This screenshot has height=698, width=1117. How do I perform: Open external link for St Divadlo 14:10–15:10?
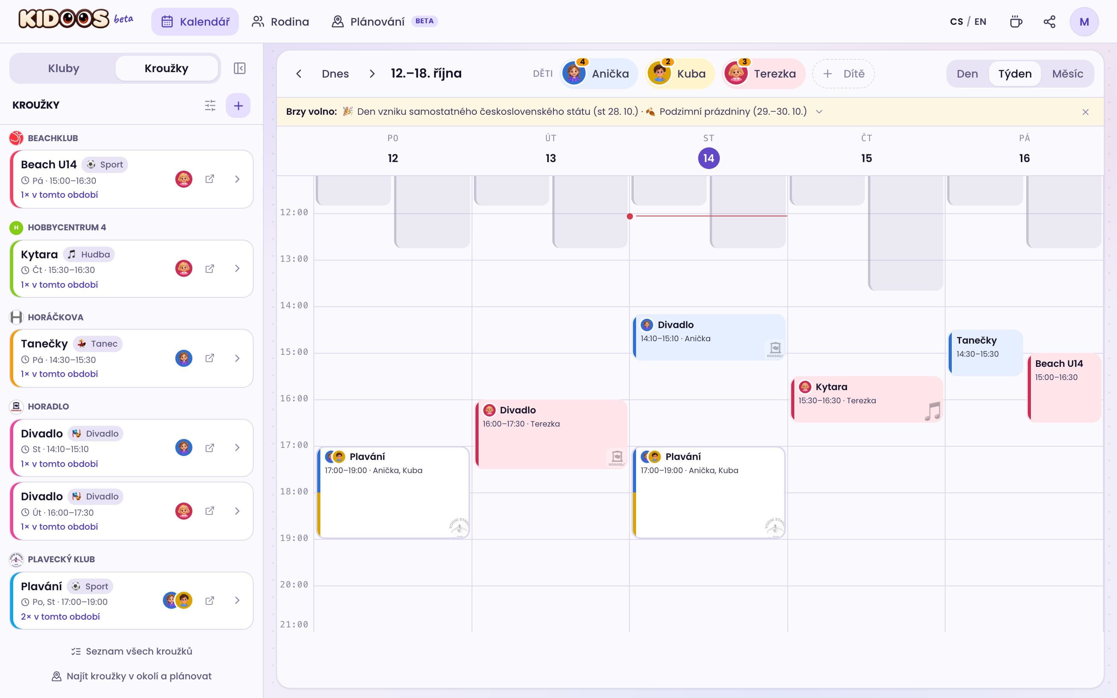tap(209, 448)
